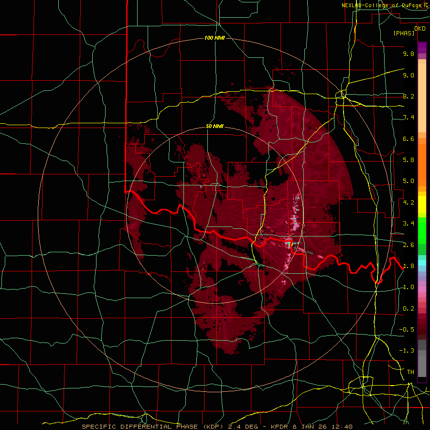This screenshot has height=430, width=430.
Task: Select the 1.8 legend value
Action: [x=408, y=266]
